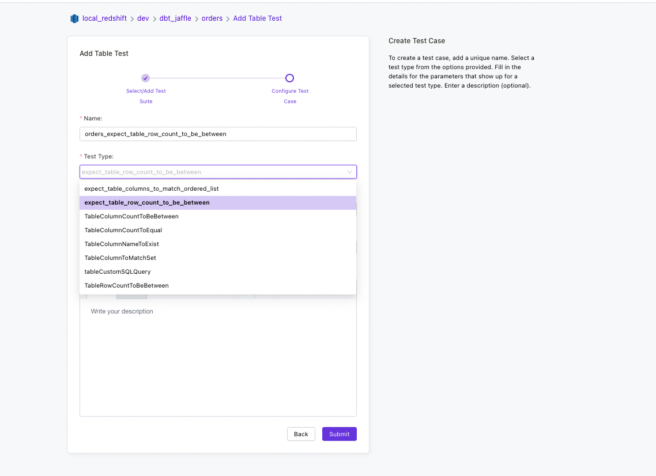656x476 pixels.
Task: Open the Test Type combo box
Action: [x=218, y=172]
